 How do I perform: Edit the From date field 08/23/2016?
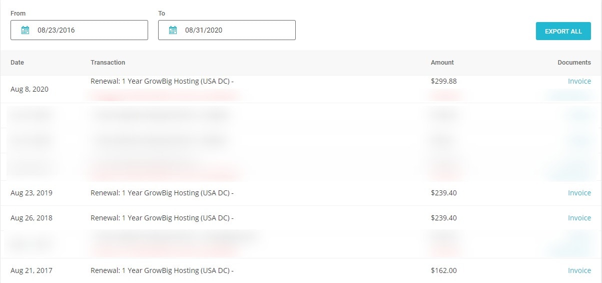pyautogui.click(x=79, y=30)
